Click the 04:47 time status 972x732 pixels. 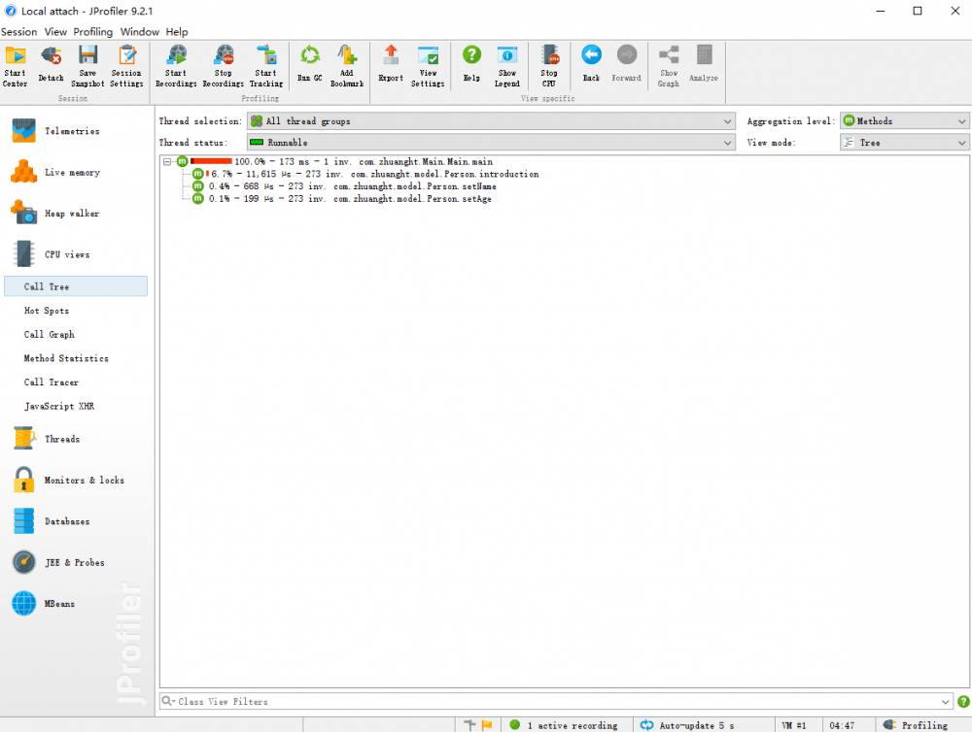point(842,725)
